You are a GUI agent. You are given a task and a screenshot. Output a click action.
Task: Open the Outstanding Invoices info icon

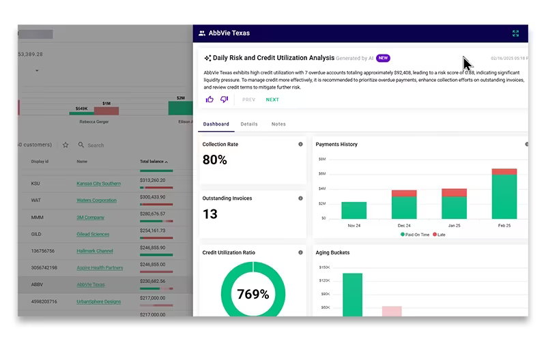(x=300, y=198)
